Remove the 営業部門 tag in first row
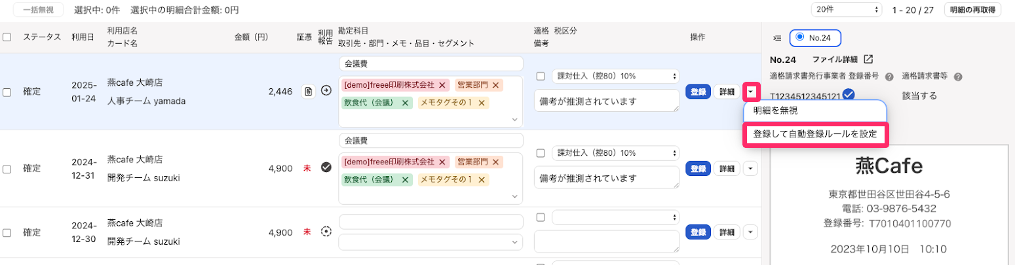The width and height of the screenshot is (1015, 265). [x=495, y=85]
